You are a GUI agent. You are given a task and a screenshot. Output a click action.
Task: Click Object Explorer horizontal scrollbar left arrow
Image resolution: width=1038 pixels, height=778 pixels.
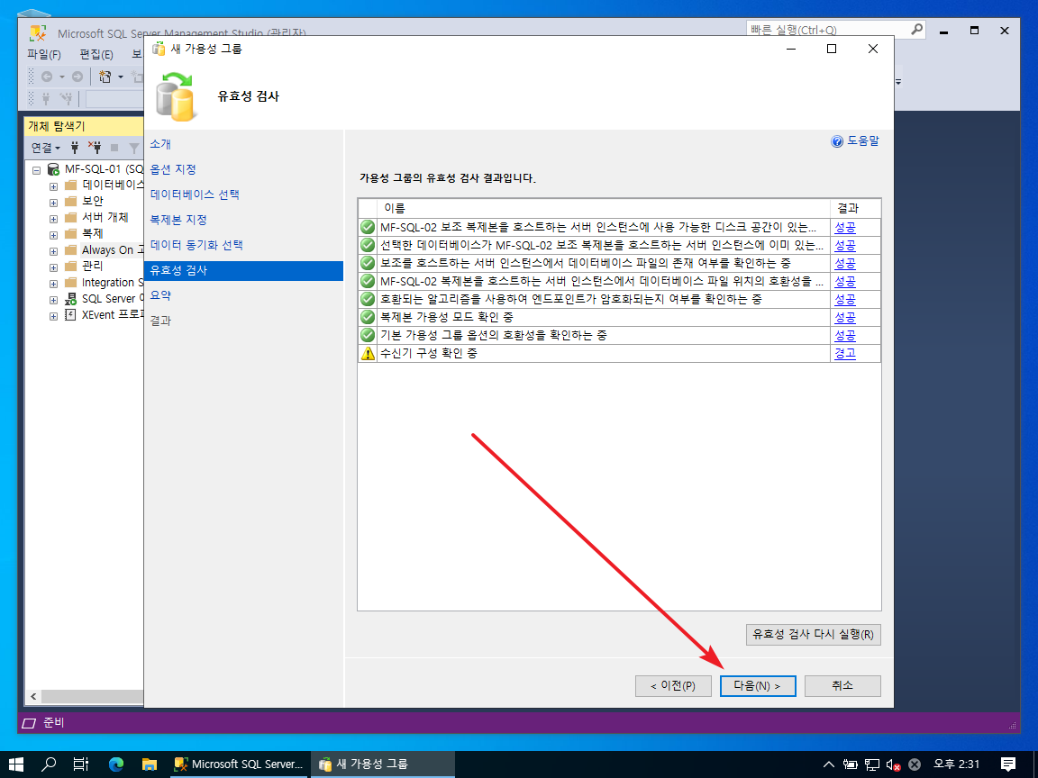(33, 696)
